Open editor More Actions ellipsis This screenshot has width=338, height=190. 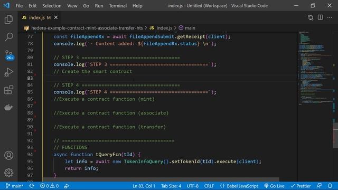tap(330, 17)
